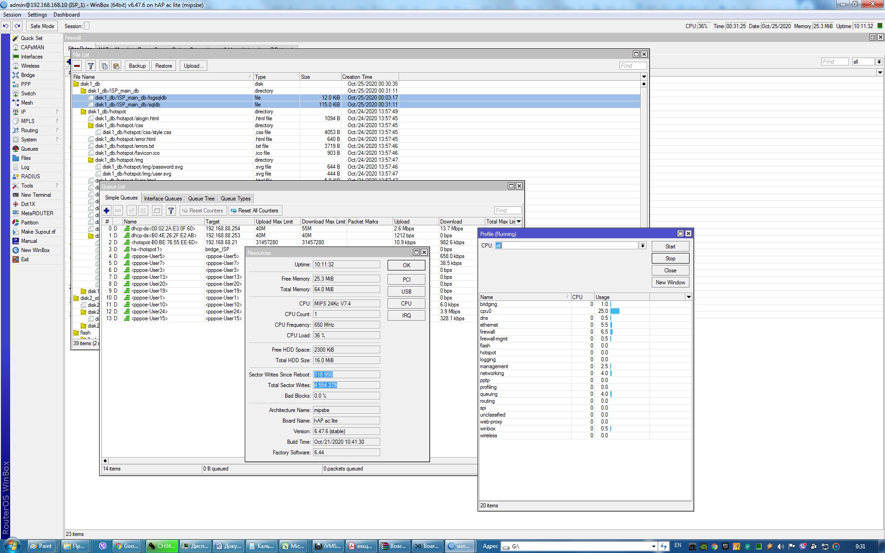The image size is (885, 553).
Task: Open the column dropdown in Profile table
Action: tap(689, 297)
